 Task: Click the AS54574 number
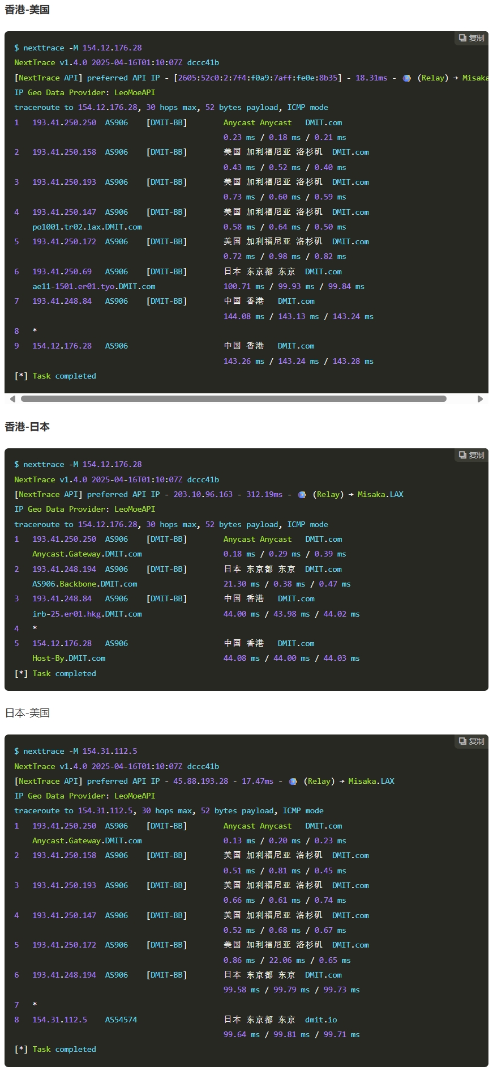click(x=121, y=1020)
